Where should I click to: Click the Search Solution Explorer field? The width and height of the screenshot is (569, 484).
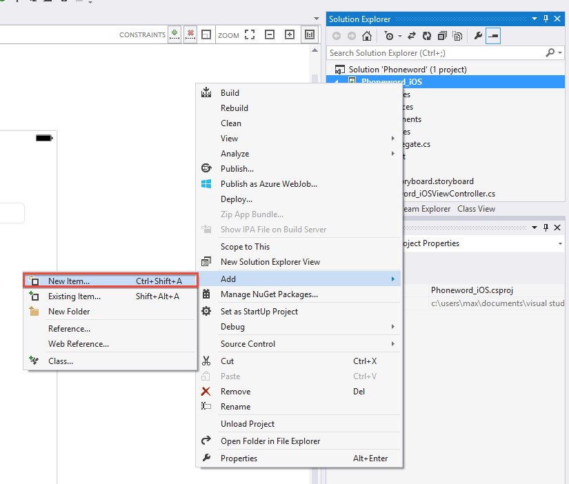(x=435, y=52)
